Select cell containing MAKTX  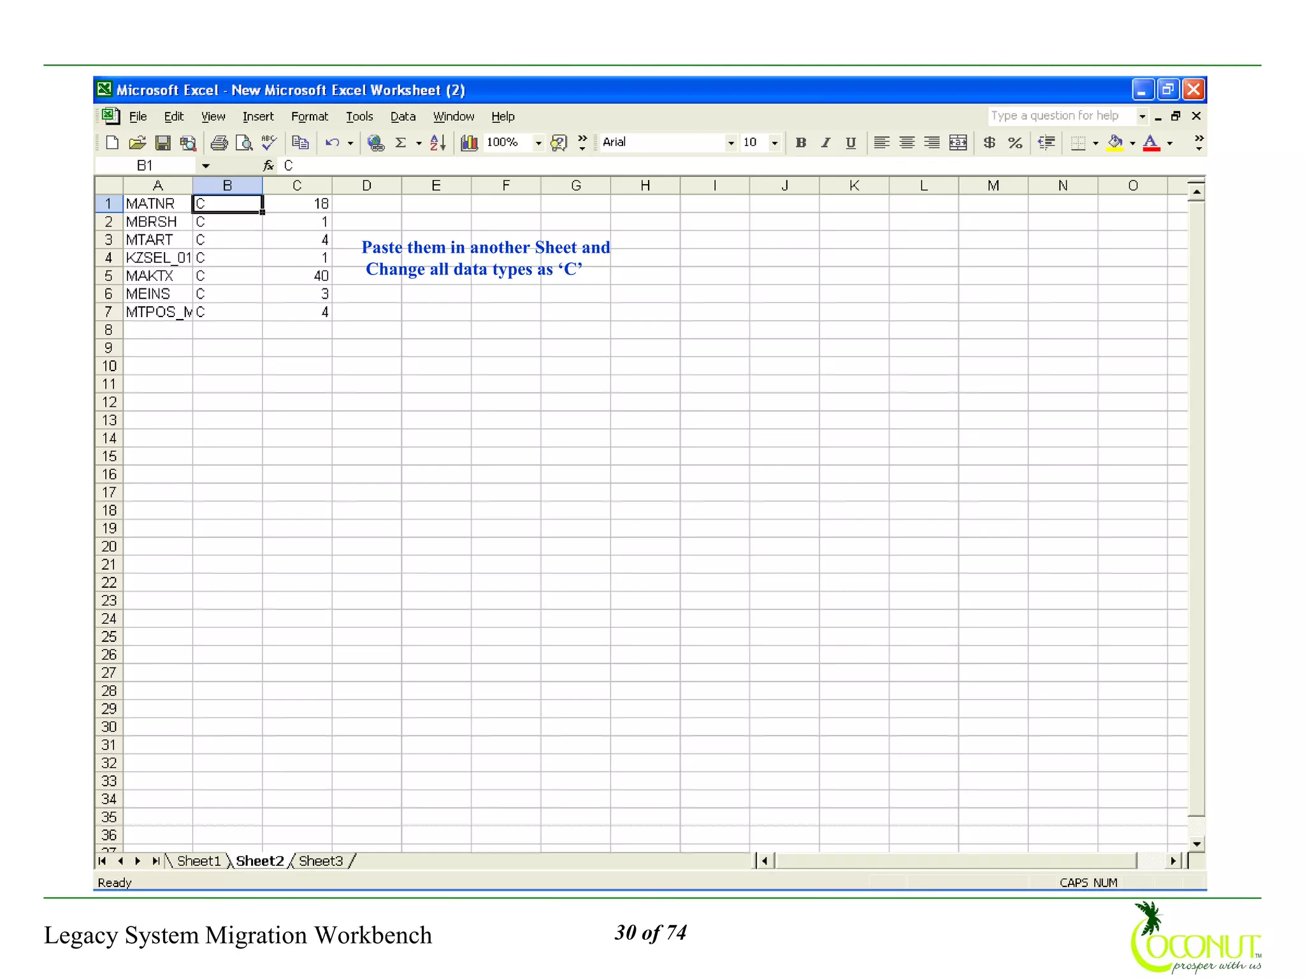click(157, 276)
